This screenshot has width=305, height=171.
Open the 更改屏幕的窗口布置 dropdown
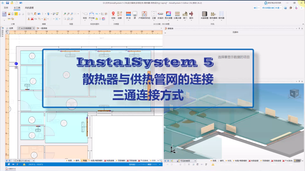(x=271, y=8)
